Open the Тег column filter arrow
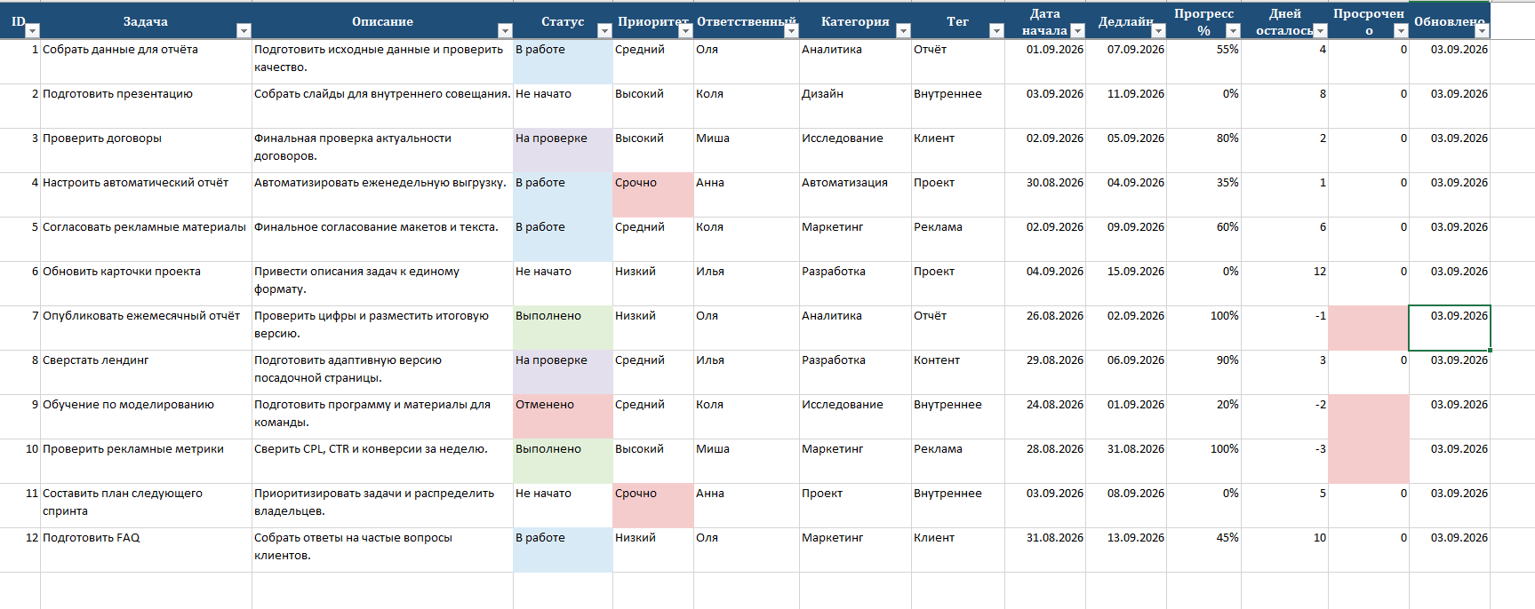The height and width of the screenshot is (609, 1535). point(996,31)
